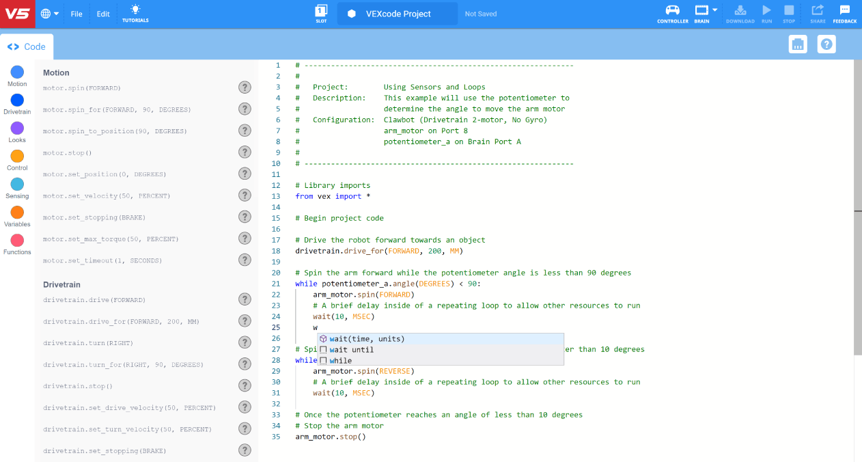Open help for motor.set_position command
This screenshot has width=862, height=462.
(245, 174)
